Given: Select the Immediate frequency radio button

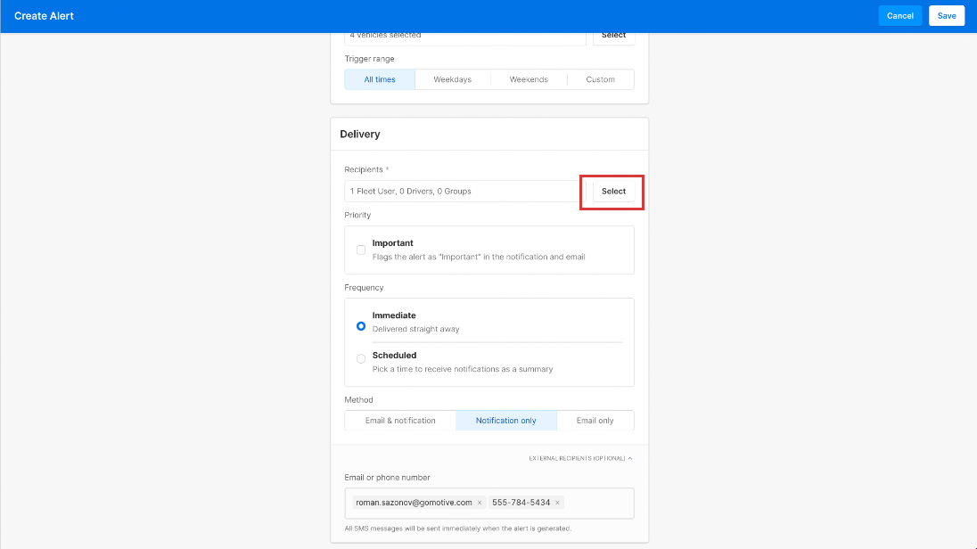Looking at the screenshot, I should click(361, 326).
